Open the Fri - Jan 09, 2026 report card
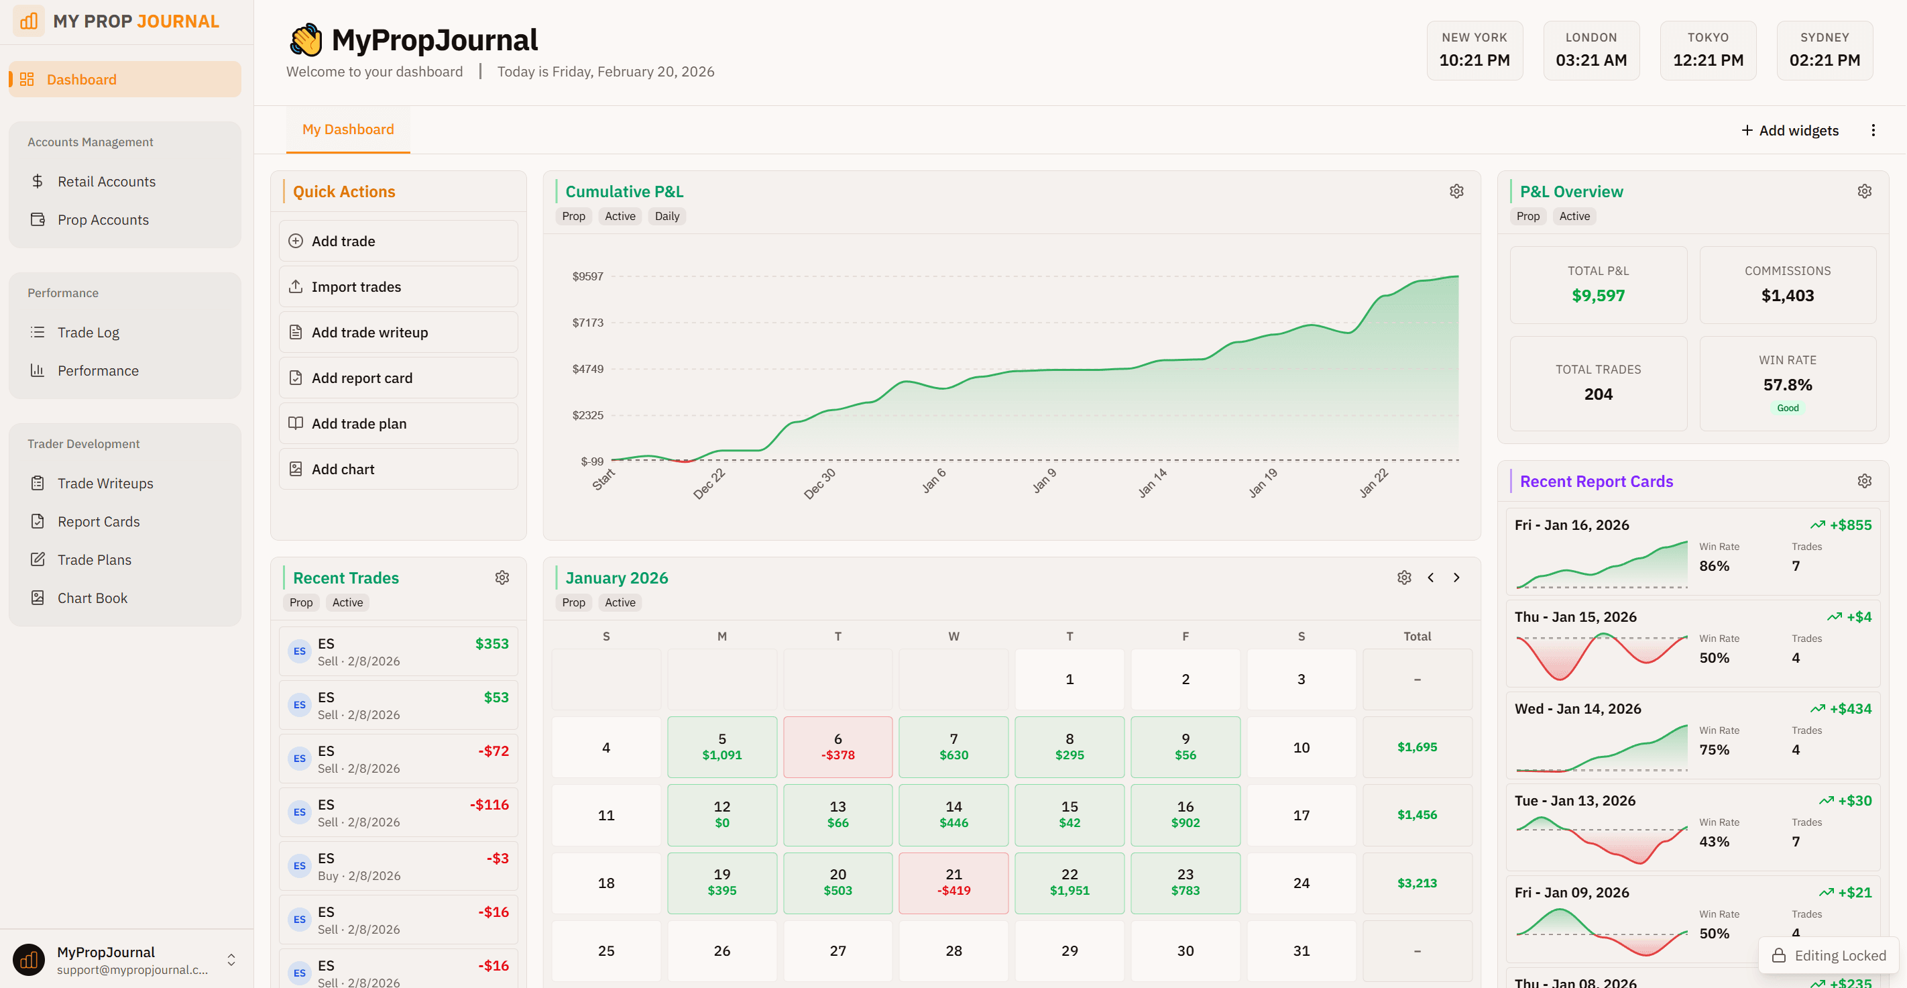This screenshot has width=1907, height=988. [1692, 919]
